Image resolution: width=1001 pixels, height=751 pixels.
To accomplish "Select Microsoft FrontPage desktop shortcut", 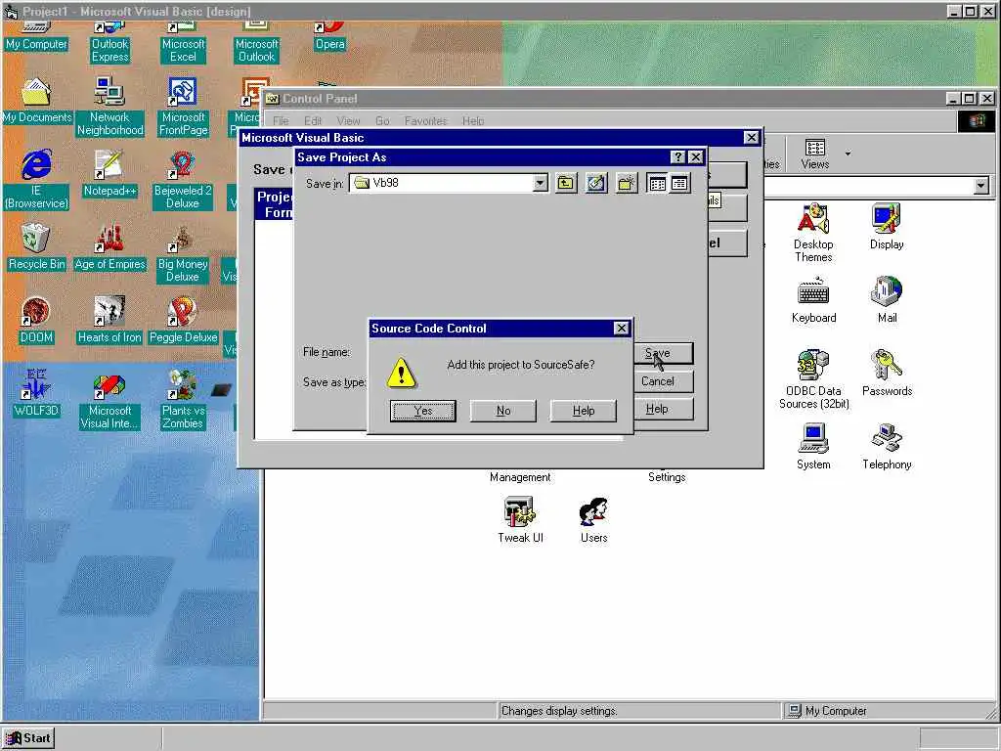I will click(183, 108).
